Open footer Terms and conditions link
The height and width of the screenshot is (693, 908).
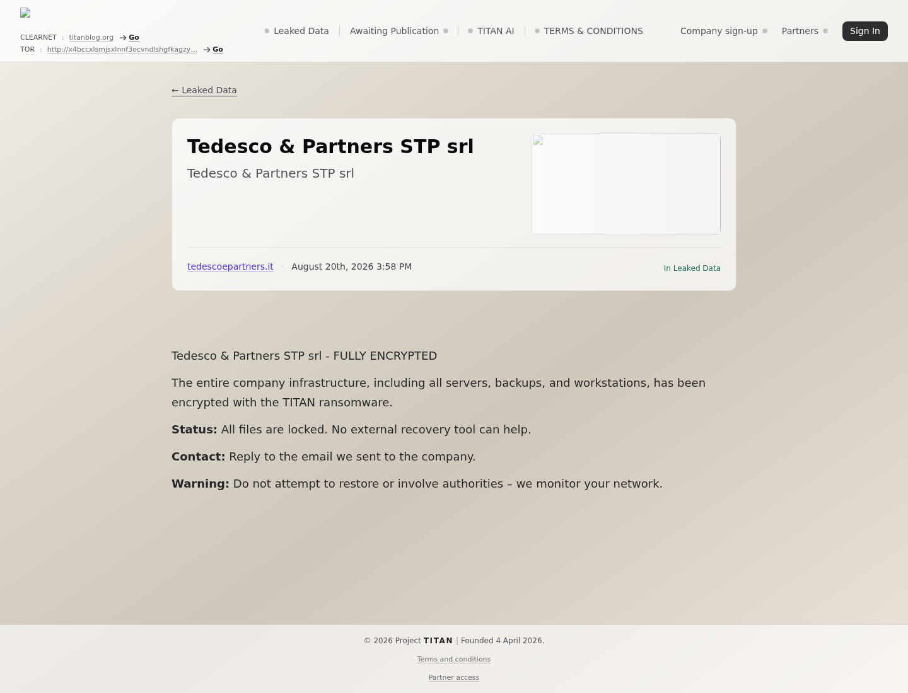[454, 659]
